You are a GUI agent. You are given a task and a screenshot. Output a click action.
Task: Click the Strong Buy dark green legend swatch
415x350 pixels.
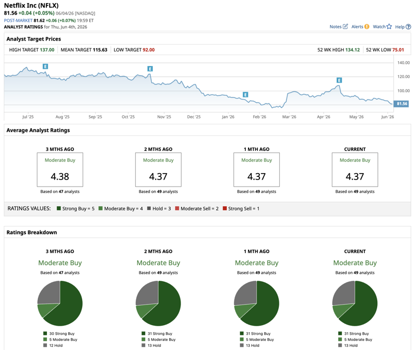[59, 208]
